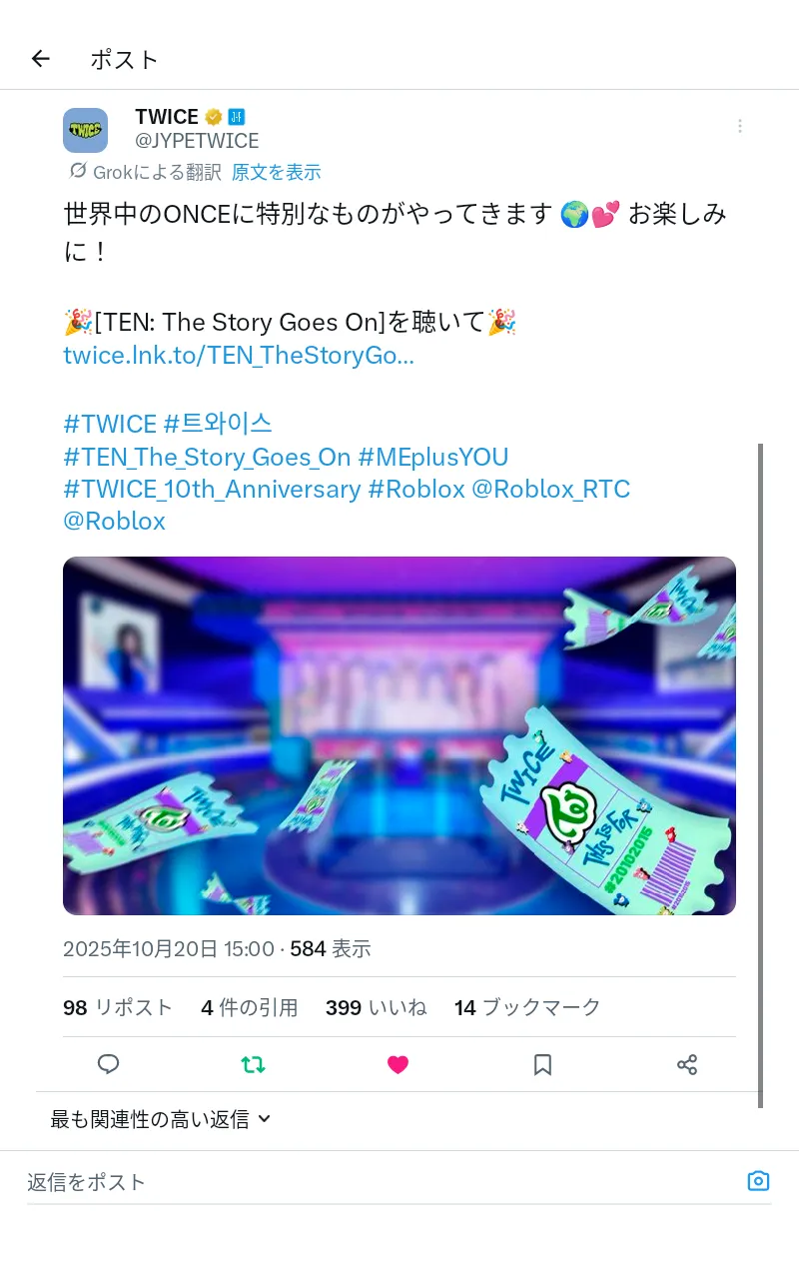The height and width of the screenshot is (1279, 799).
Task: Expand 最も関連性の高い返信 sort dropdown
Action: click(161, 1119)
